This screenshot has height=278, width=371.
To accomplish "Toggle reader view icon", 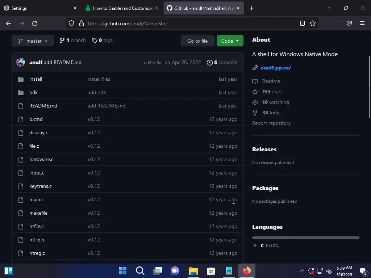I will click(x=303, y=23).
